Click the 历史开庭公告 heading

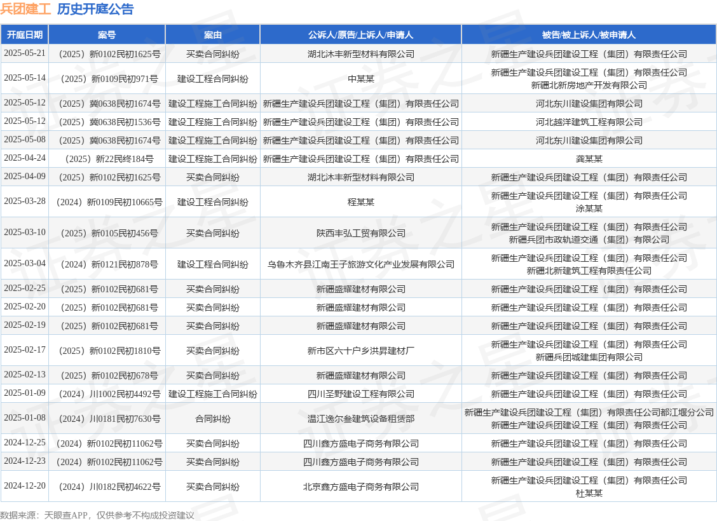[95, 9]
